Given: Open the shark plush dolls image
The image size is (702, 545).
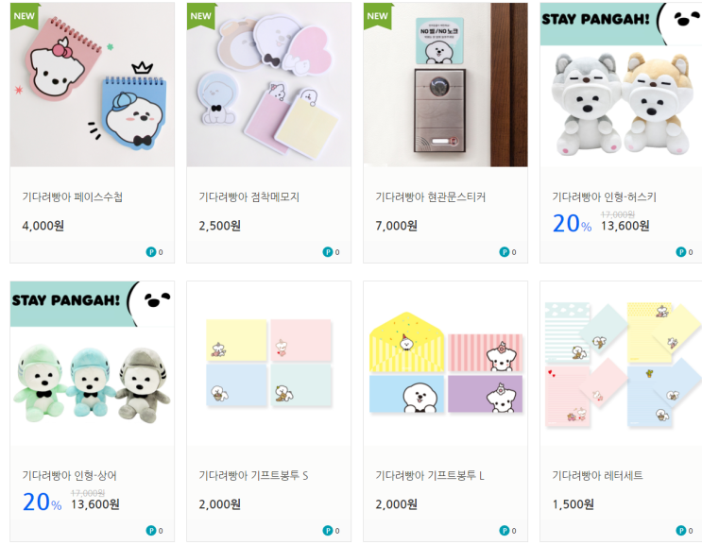Looking at the screenshot, I should (93, 364).
